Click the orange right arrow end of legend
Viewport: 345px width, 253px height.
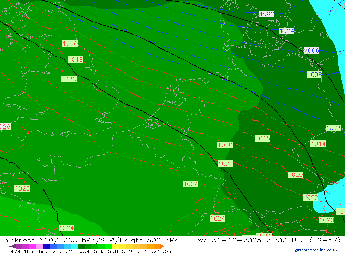[162, 246]
